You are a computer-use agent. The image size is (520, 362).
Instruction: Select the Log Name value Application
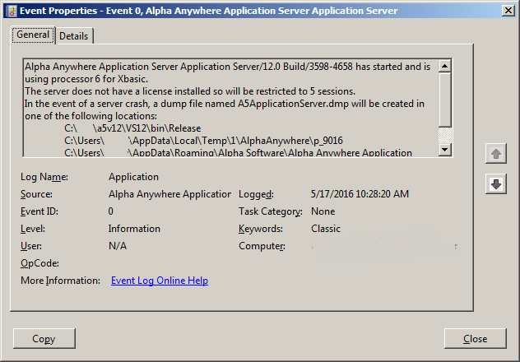click(133, 177)
